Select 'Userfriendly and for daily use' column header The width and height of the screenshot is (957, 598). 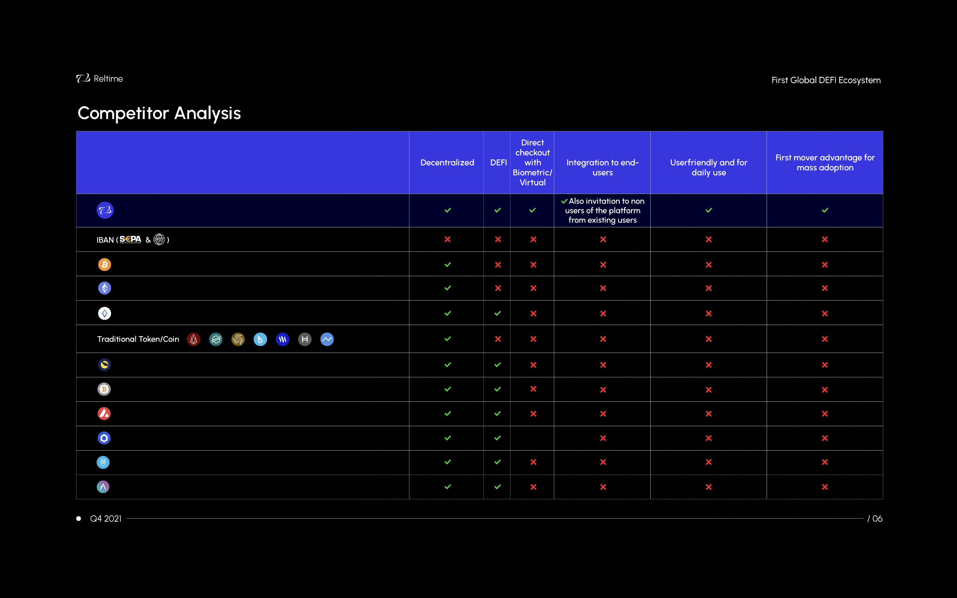708,167
